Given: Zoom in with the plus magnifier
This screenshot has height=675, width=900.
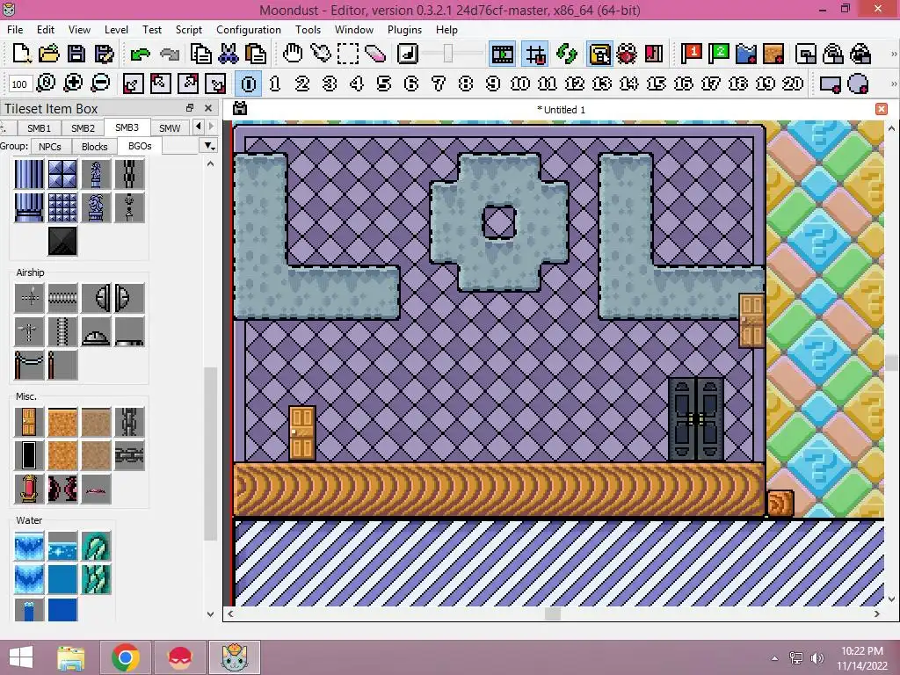Looking at the screenshot, I should tap(73, 83).
